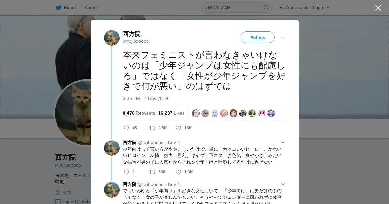Open the Log in dropdown
Screen dimensions: 389x204
321,8
